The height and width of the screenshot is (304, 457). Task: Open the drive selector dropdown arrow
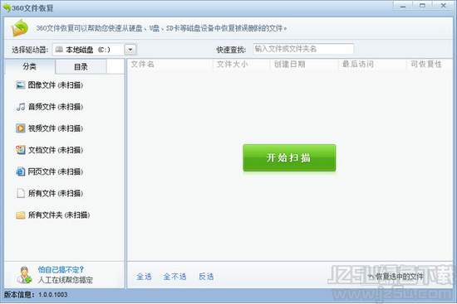coord(130,50)
